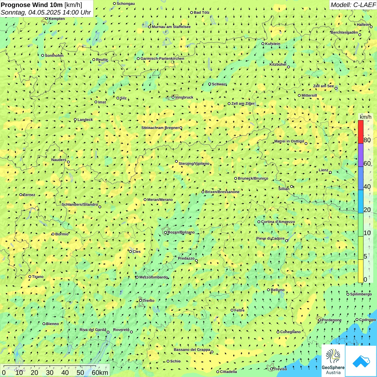Select the yellow legend color segment
The width and height of the screenshot is (377, 377).
(361, 271)
